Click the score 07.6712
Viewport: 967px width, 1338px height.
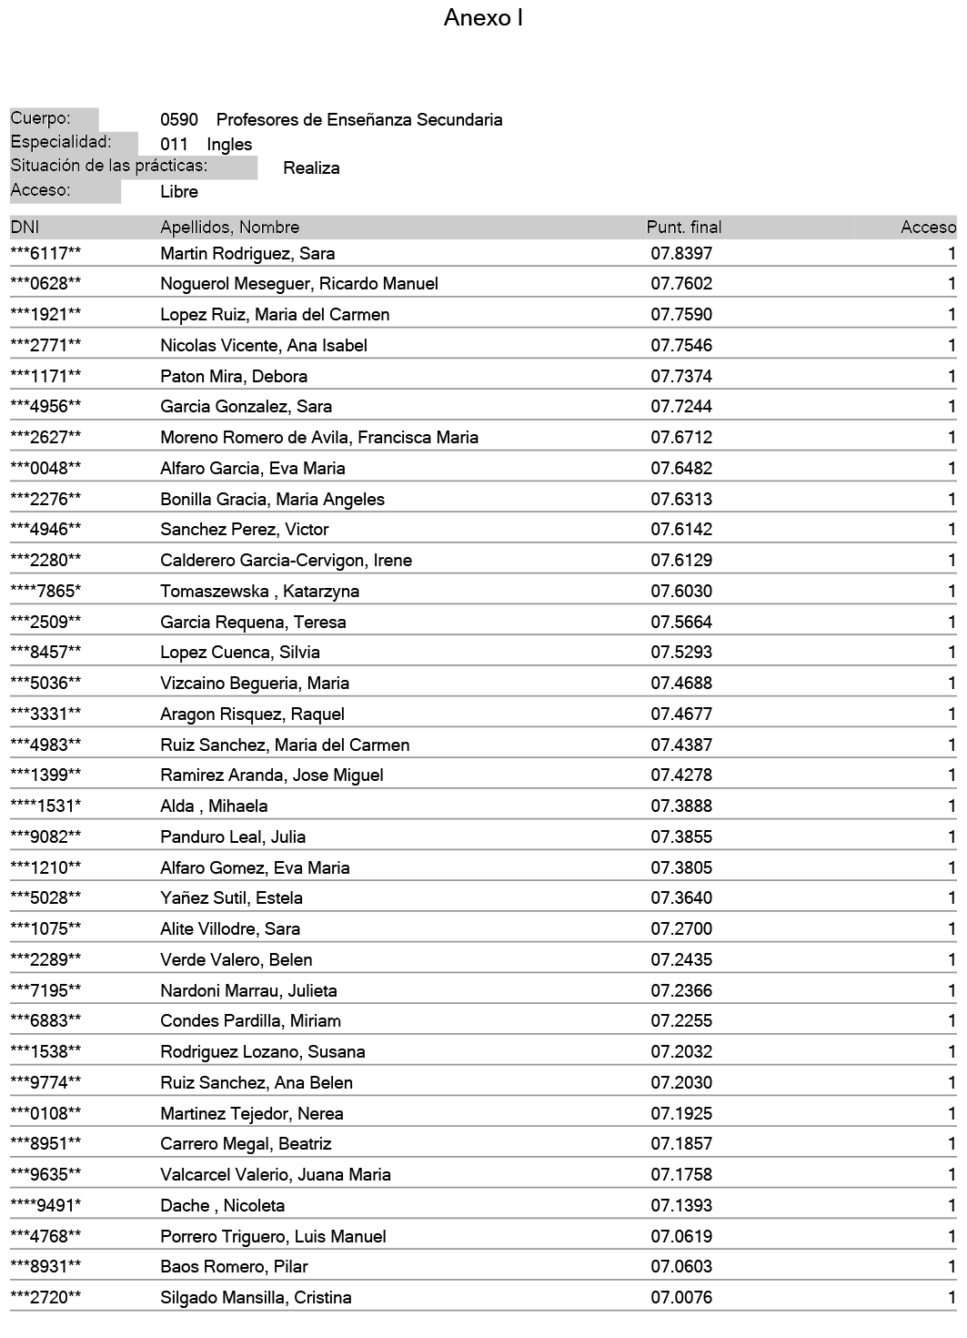pyautogui.click(x=681, y=438)
